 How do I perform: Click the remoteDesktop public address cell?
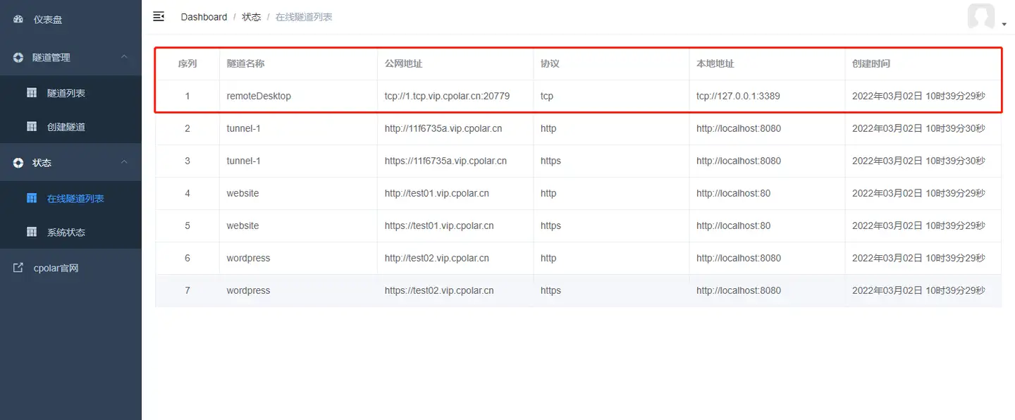pyautogui.click(x=447, y=96)
